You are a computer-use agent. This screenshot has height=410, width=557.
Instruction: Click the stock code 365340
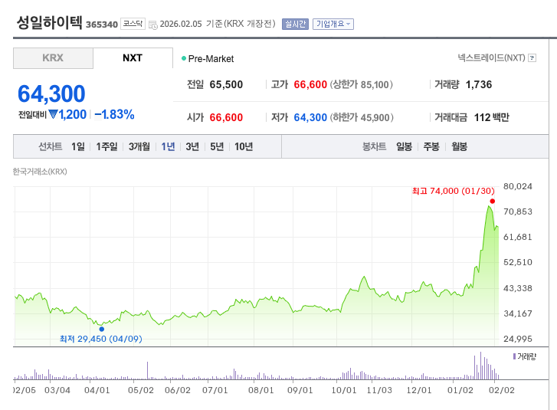[x=102, y=25]
